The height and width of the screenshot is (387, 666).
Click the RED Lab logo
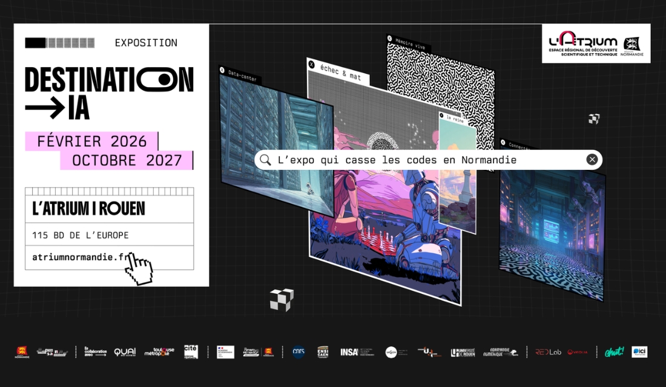[x=547, y=352]
